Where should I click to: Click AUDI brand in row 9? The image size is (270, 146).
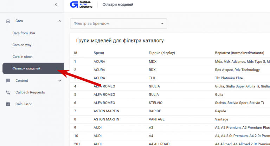98,128
